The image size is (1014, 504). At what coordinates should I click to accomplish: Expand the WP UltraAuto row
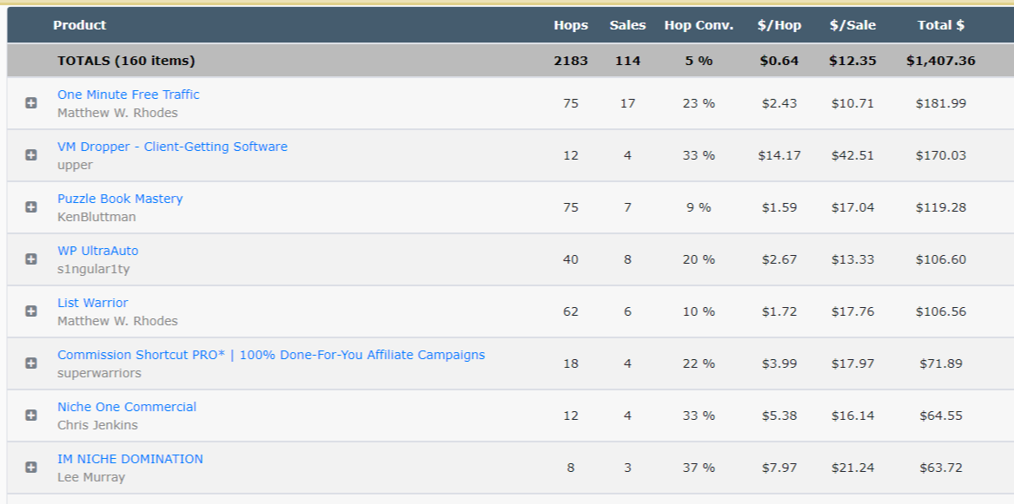click(x=31, y=259)
